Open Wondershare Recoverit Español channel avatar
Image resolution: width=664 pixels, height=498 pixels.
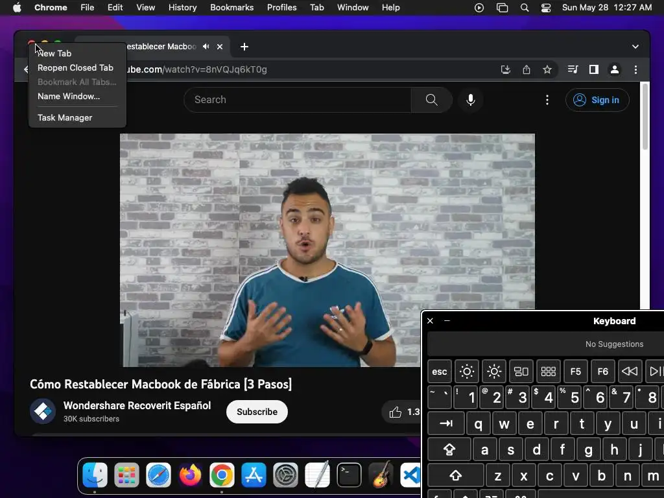[43, 411]
